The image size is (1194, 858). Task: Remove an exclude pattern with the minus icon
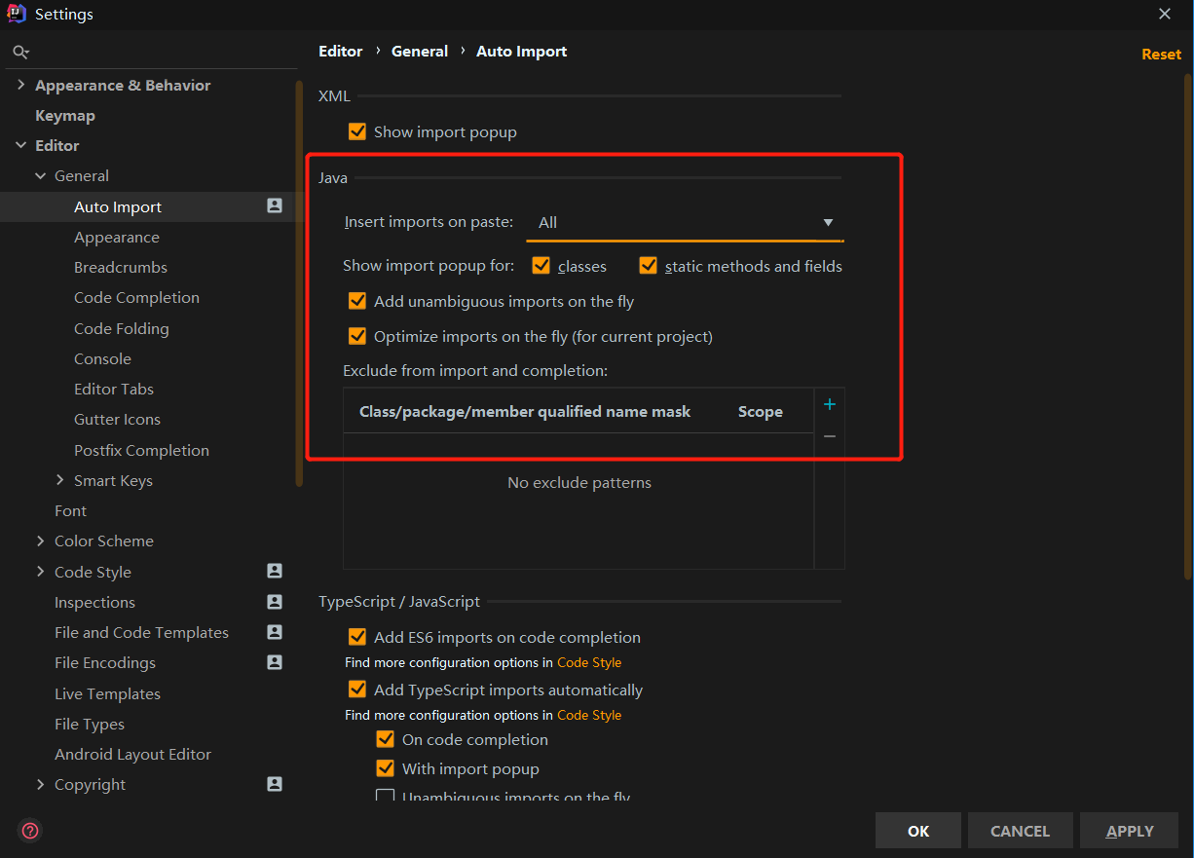point(830,436)
